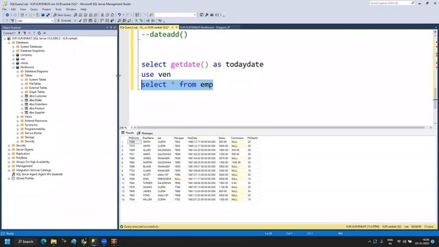
Task: Expand the dbo.Customer table node
Action: pyautogui.click(x=22, y=96)
